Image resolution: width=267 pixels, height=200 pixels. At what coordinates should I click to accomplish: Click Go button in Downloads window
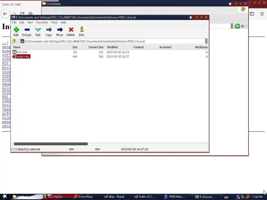pyautogui.click(x=240, y=26)
